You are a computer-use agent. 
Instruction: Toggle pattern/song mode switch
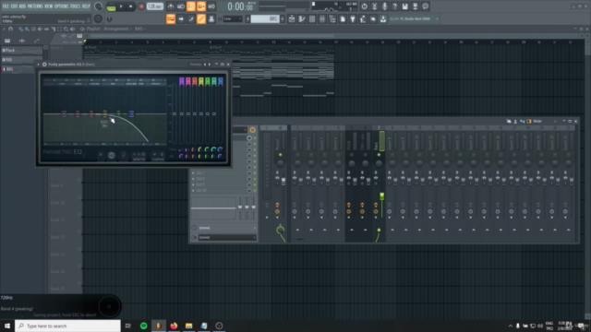click(111, 6)
